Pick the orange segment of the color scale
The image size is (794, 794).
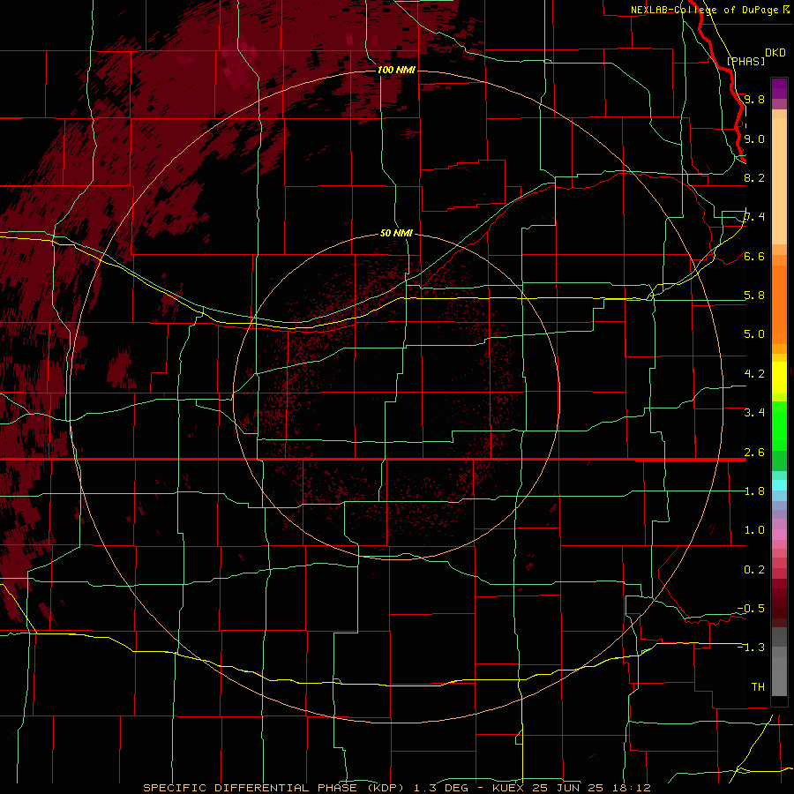pyautogui.click(x=779, y=304)
